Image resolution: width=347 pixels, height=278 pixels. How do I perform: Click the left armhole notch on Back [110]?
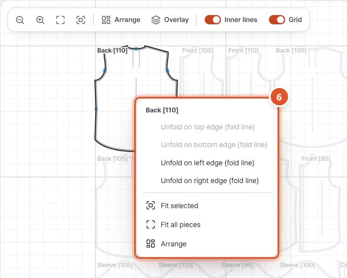pos(105,71)
